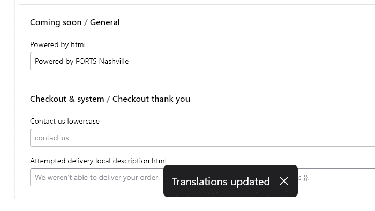Click 'Attempted delivery local description html' label
Viewport: 375px width, 211px height.
[98, 161]
